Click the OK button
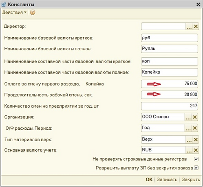Image resolution: width=203 pixels, height=187 pixels. [149, 180]
